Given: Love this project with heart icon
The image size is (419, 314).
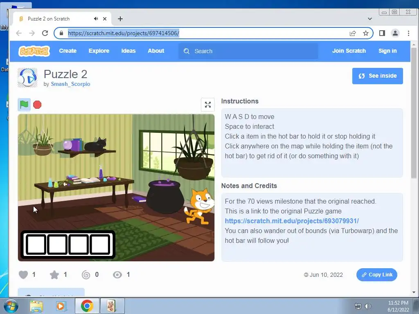Looking at the screenshot, I should point(23,274).
